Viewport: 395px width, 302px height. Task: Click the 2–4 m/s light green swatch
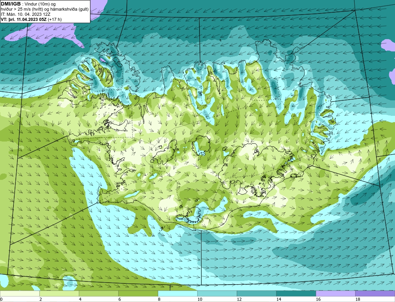pos(59,293)
